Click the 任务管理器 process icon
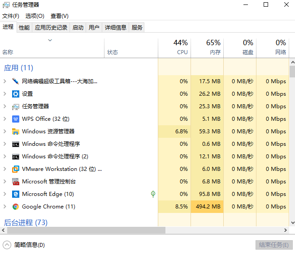The width and height of the screenshot is (295, 255). [16, 106]
